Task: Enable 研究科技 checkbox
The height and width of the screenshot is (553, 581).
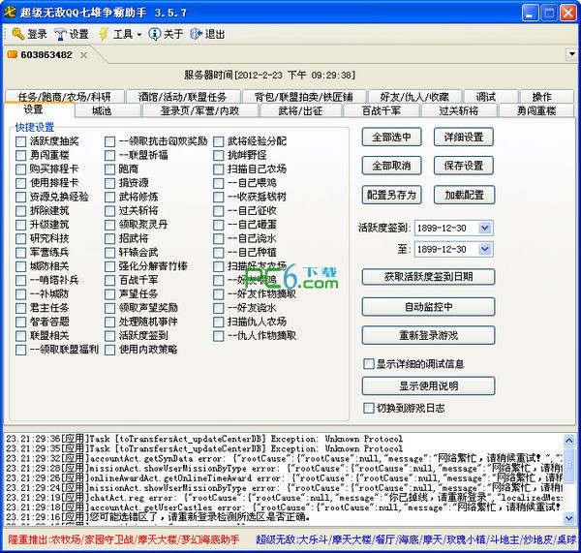Action: [20, 238]
